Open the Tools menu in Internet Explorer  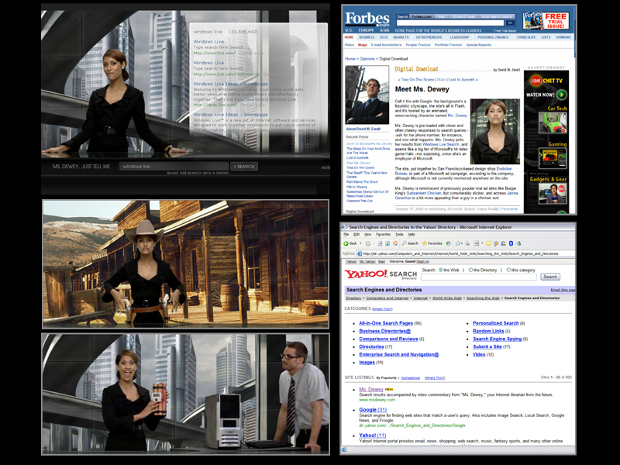coord(399,235)
